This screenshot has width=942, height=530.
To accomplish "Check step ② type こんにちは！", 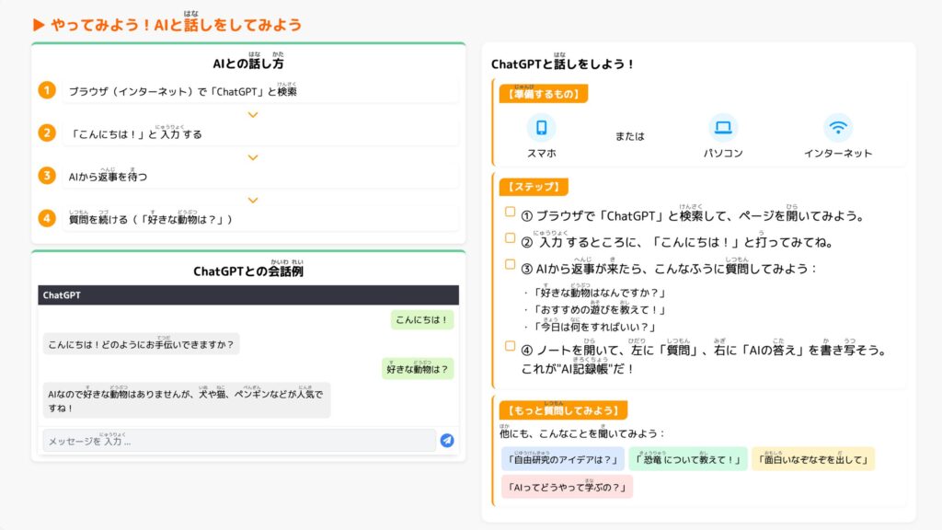I will [510, 238].
